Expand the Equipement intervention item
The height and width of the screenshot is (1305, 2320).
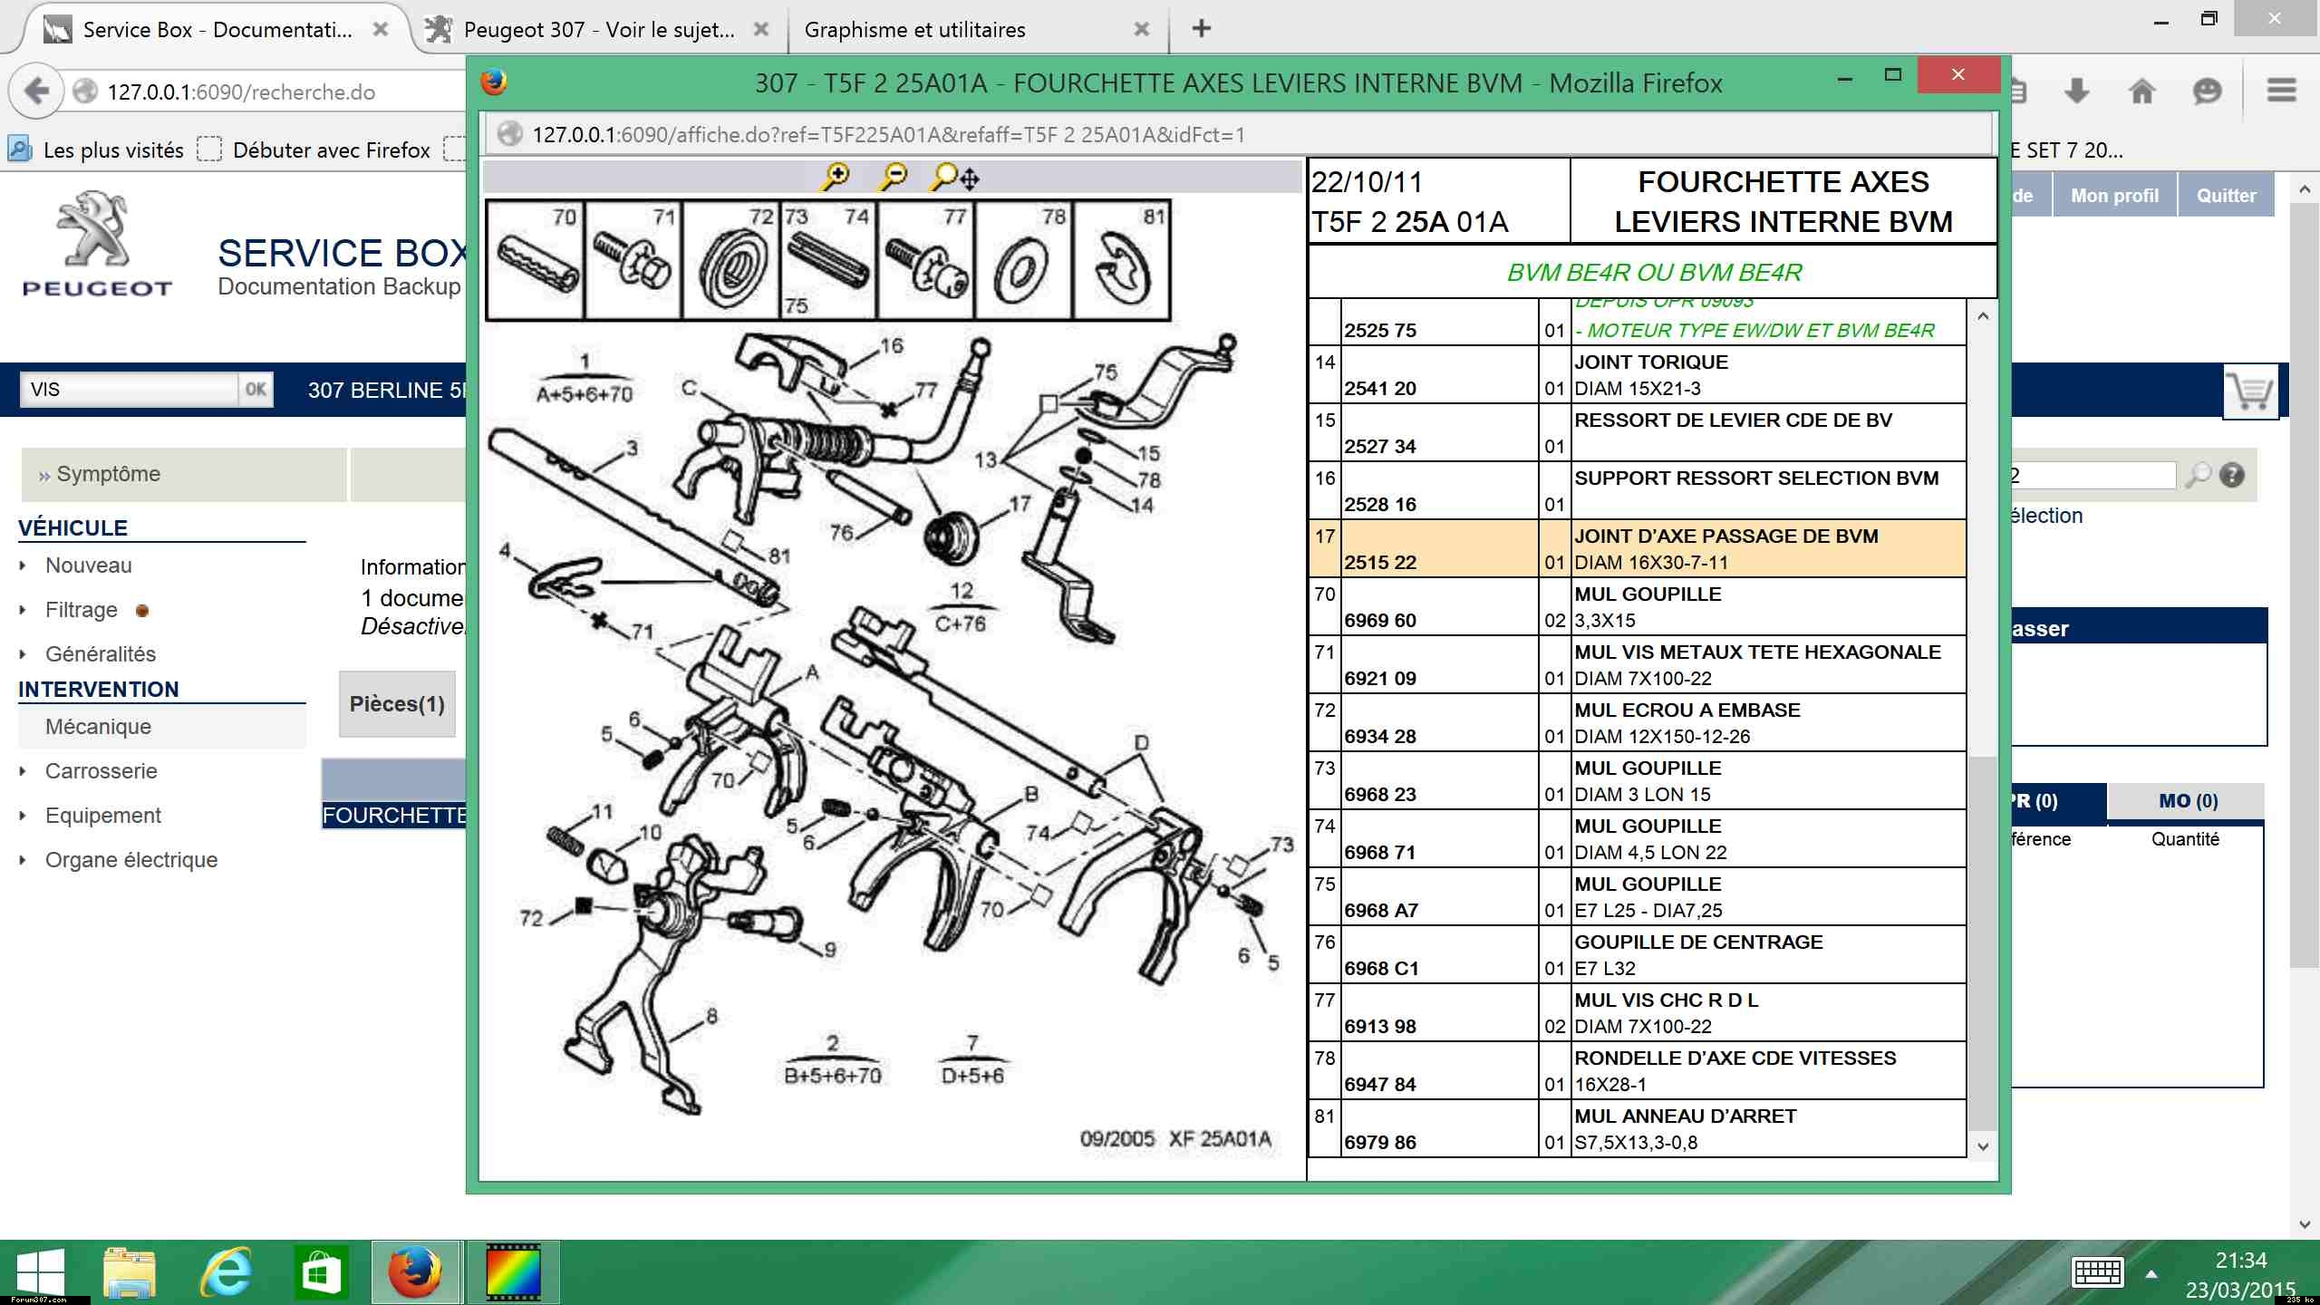coord(103,816)
